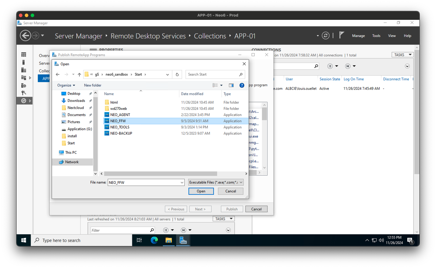
Task: Click the back arrow in the Open dialog
Action: pyautogui.click(x=58, y=74)
